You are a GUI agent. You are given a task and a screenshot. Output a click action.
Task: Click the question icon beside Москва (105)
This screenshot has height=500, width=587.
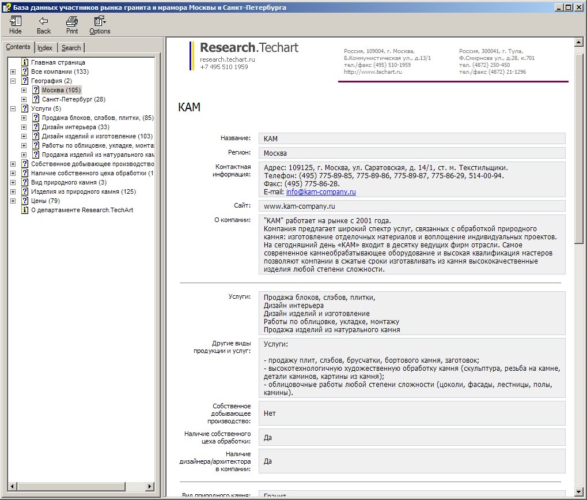pyautogui.click(x=36, y=90)
